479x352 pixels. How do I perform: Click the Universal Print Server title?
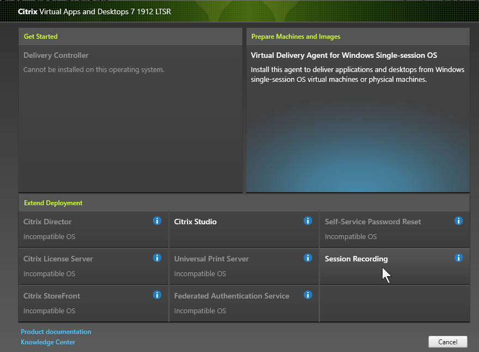click(x=211, y=259)
